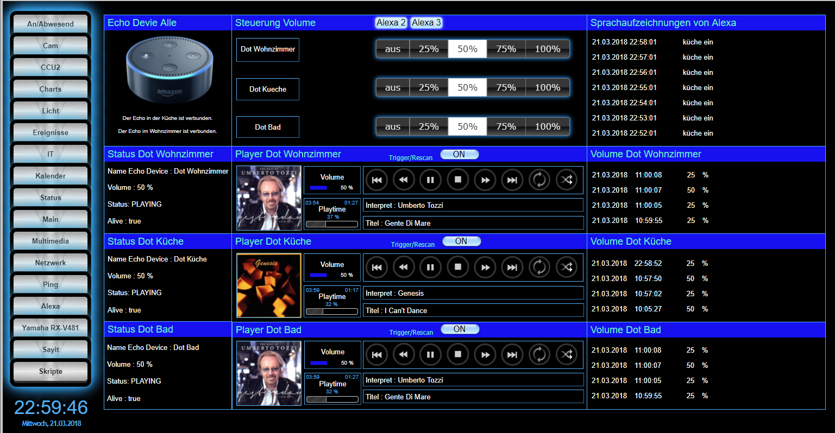Viewport: 835px width, 433px height.
Task: Open An/Abwesend in the sidebar
Action: pyautogui.click(x=51, y=24)
